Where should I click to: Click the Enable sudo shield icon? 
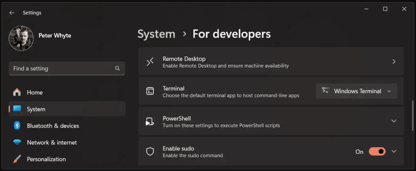coord(150,151)
